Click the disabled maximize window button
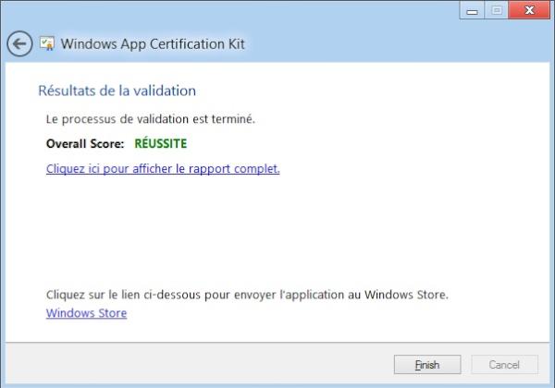Screen dimensions: 555x388 point(496,10)
